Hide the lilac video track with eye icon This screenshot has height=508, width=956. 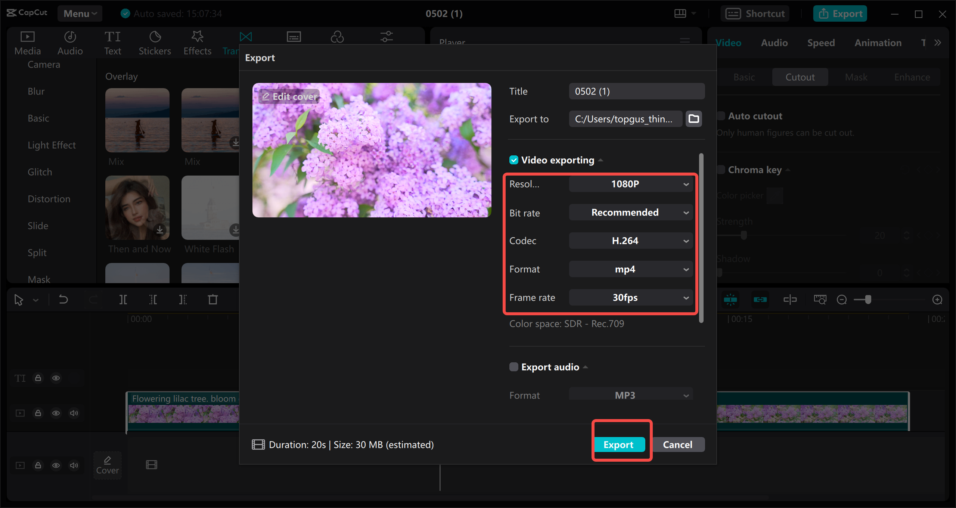point(56,413)
